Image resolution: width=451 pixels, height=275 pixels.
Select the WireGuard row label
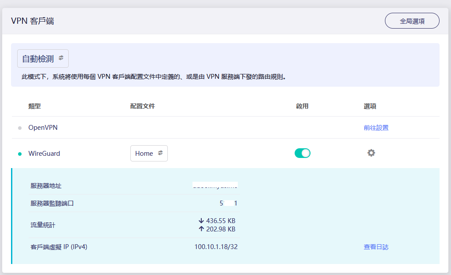[x=43, y=153]
